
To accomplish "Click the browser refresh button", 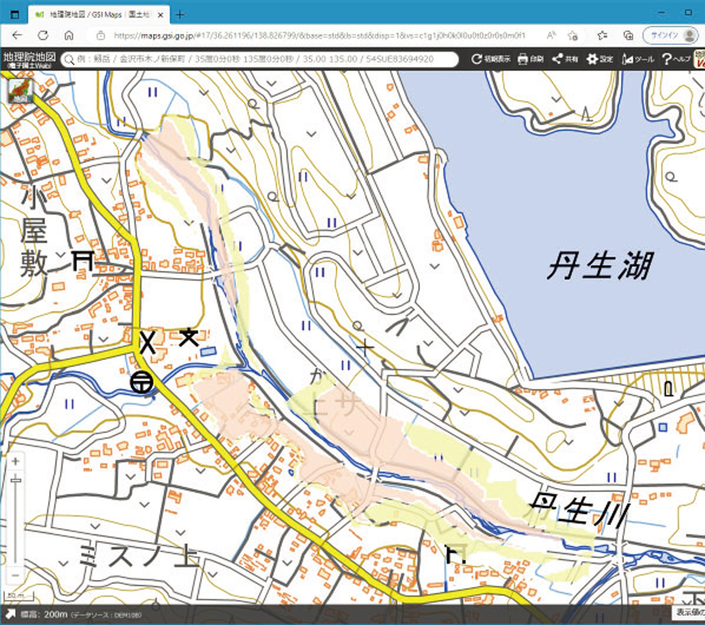I will coord(42,35).
